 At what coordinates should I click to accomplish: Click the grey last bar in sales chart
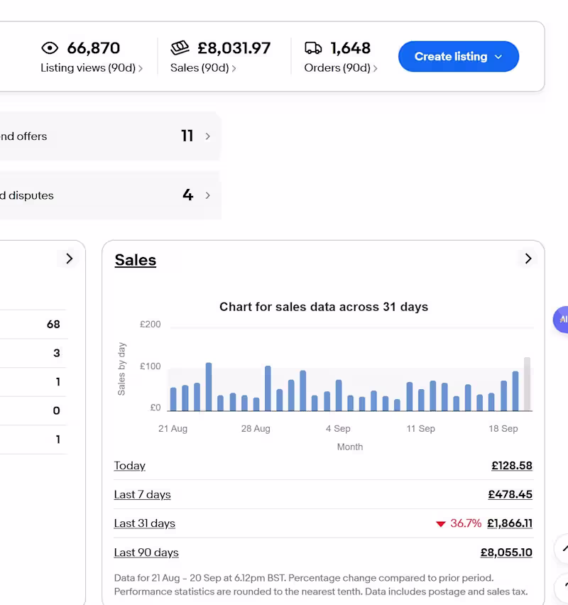click(x=527, y=384)
